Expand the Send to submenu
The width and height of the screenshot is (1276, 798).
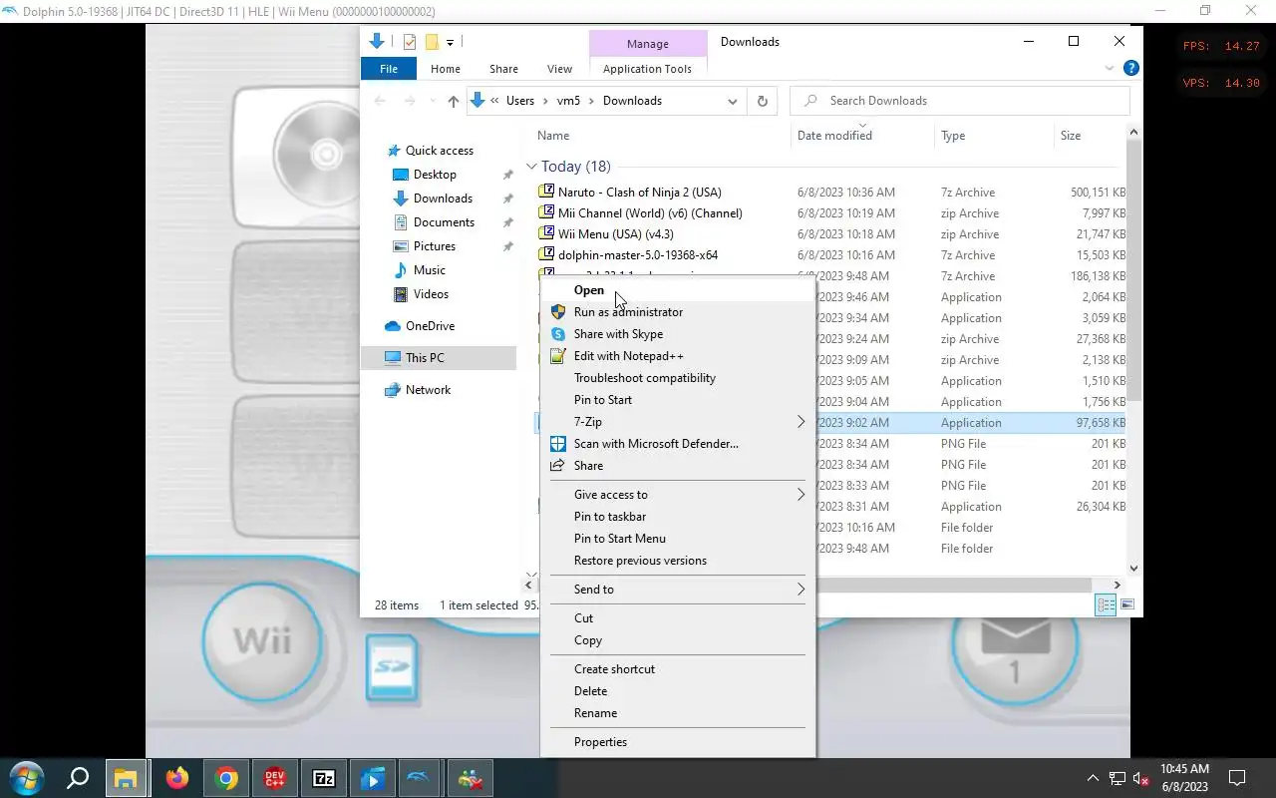tap(678, 590)
